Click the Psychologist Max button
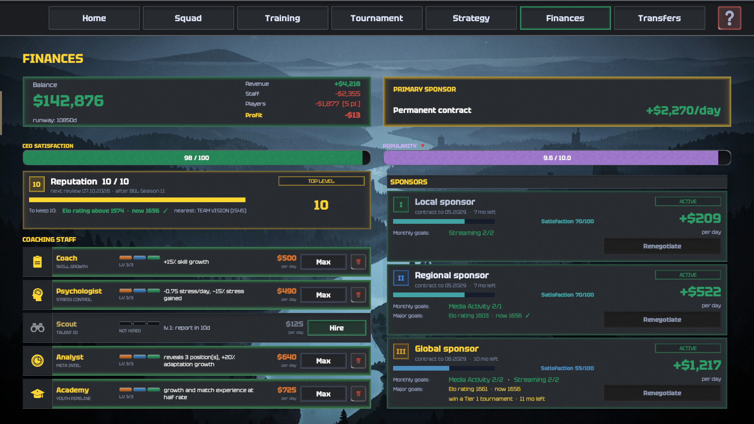754x424 pixels. (324, 295)
